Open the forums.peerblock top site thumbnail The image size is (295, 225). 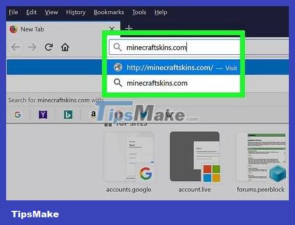click(x=261, y=157)
